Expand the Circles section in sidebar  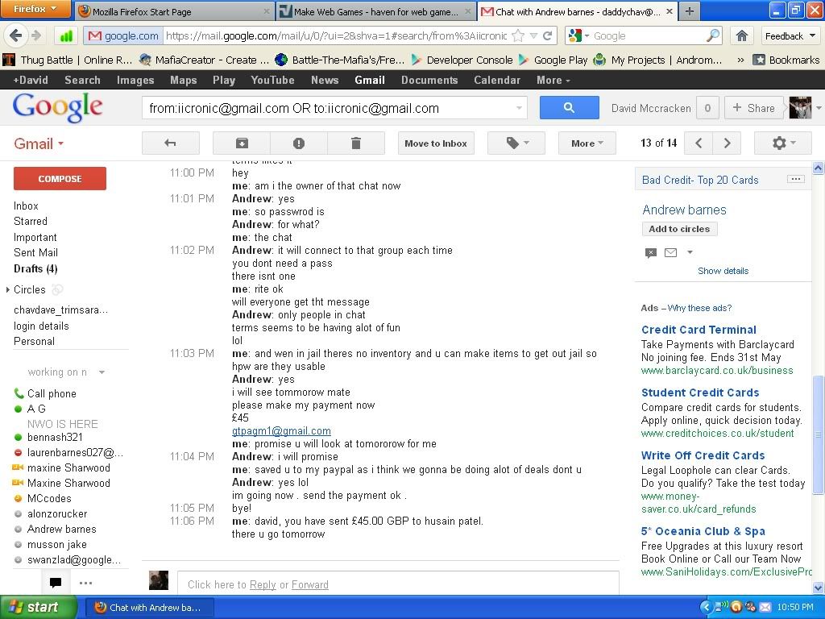(x=8, y=289)
